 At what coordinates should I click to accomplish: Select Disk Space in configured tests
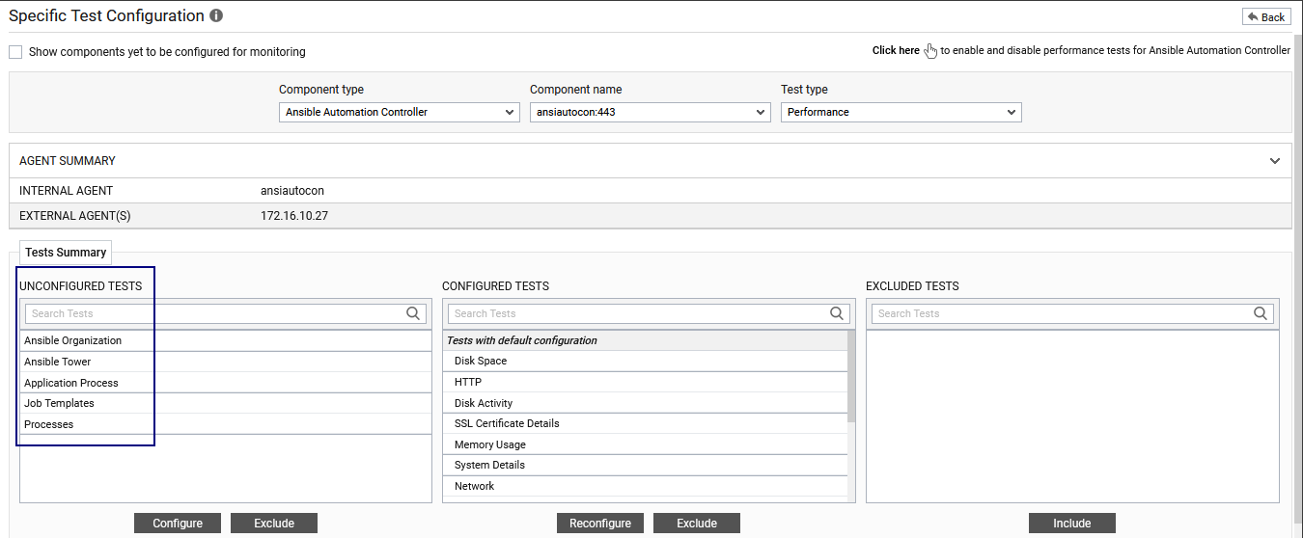tap(645, 361)
